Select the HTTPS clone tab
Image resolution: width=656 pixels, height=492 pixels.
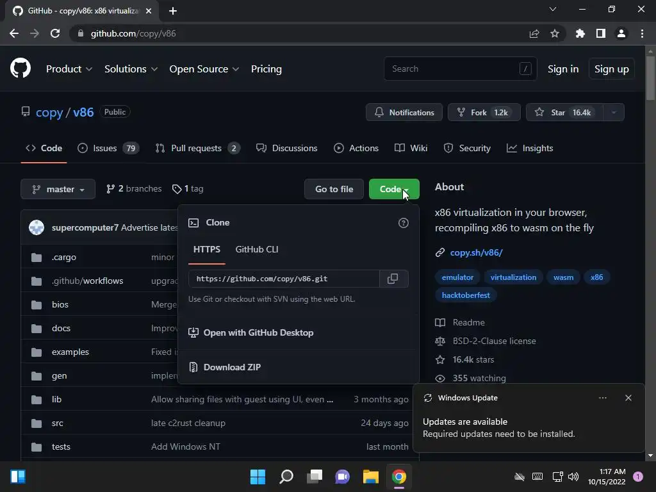(x=207, y=249)
